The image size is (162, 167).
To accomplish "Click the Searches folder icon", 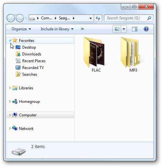I will point(18,74).
